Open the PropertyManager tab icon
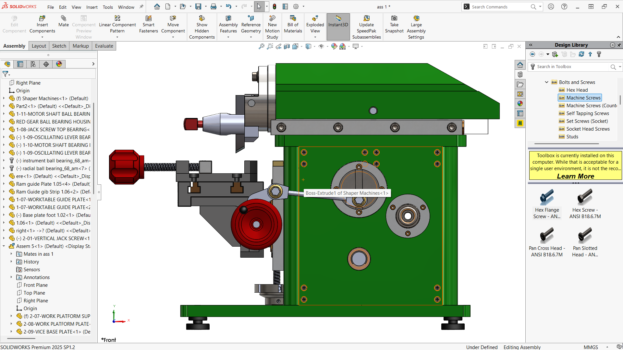 coord(20,64)
